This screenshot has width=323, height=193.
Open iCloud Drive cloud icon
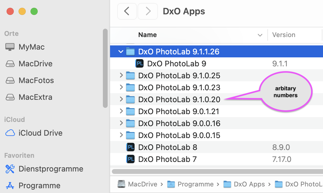point(10,133)
